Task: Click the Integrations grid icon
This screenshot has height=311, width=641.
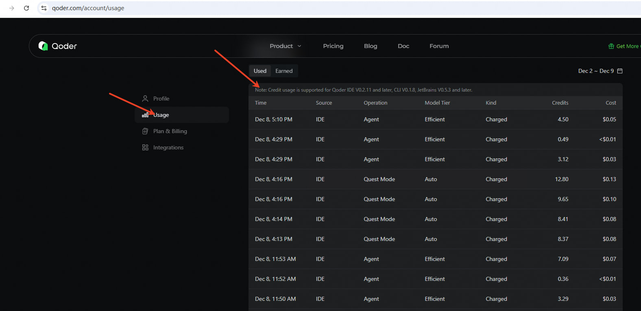Action: point(145,147)
